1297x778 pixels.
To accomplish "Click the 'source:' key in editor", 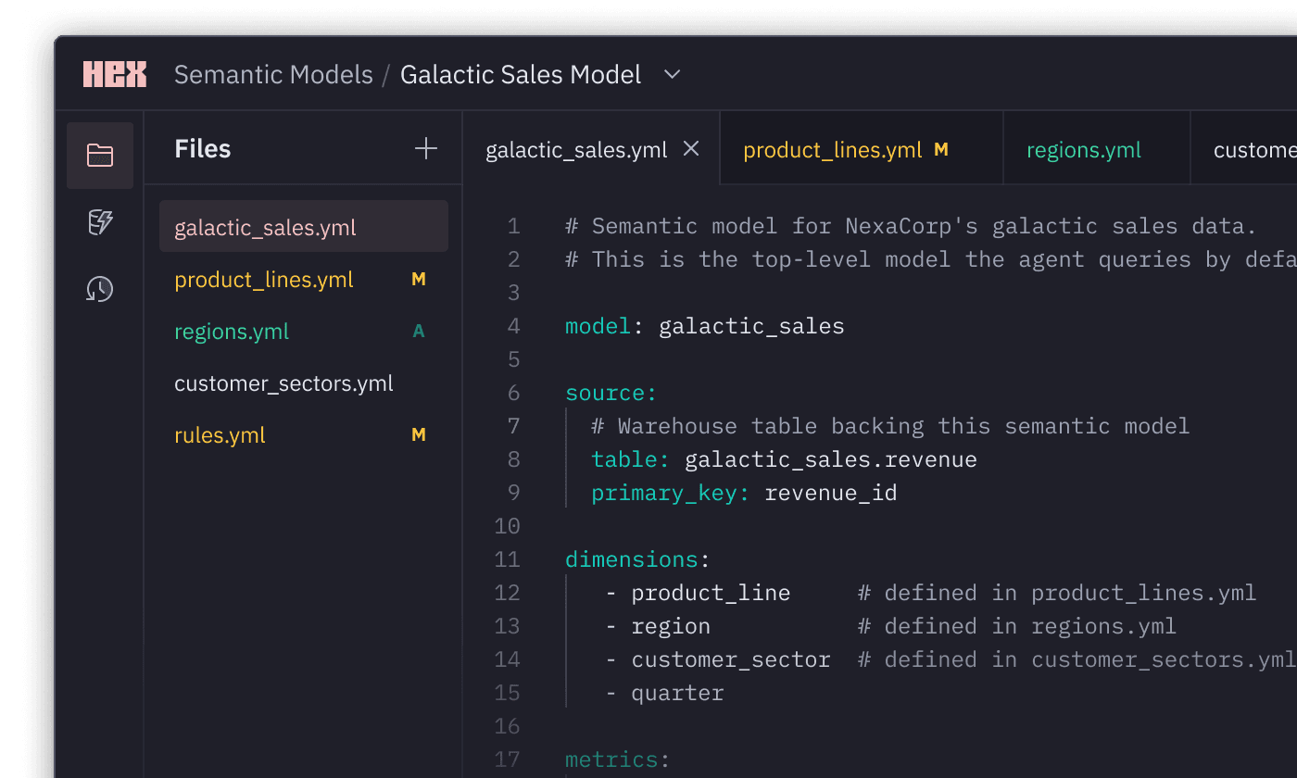I will click(611, 393).
